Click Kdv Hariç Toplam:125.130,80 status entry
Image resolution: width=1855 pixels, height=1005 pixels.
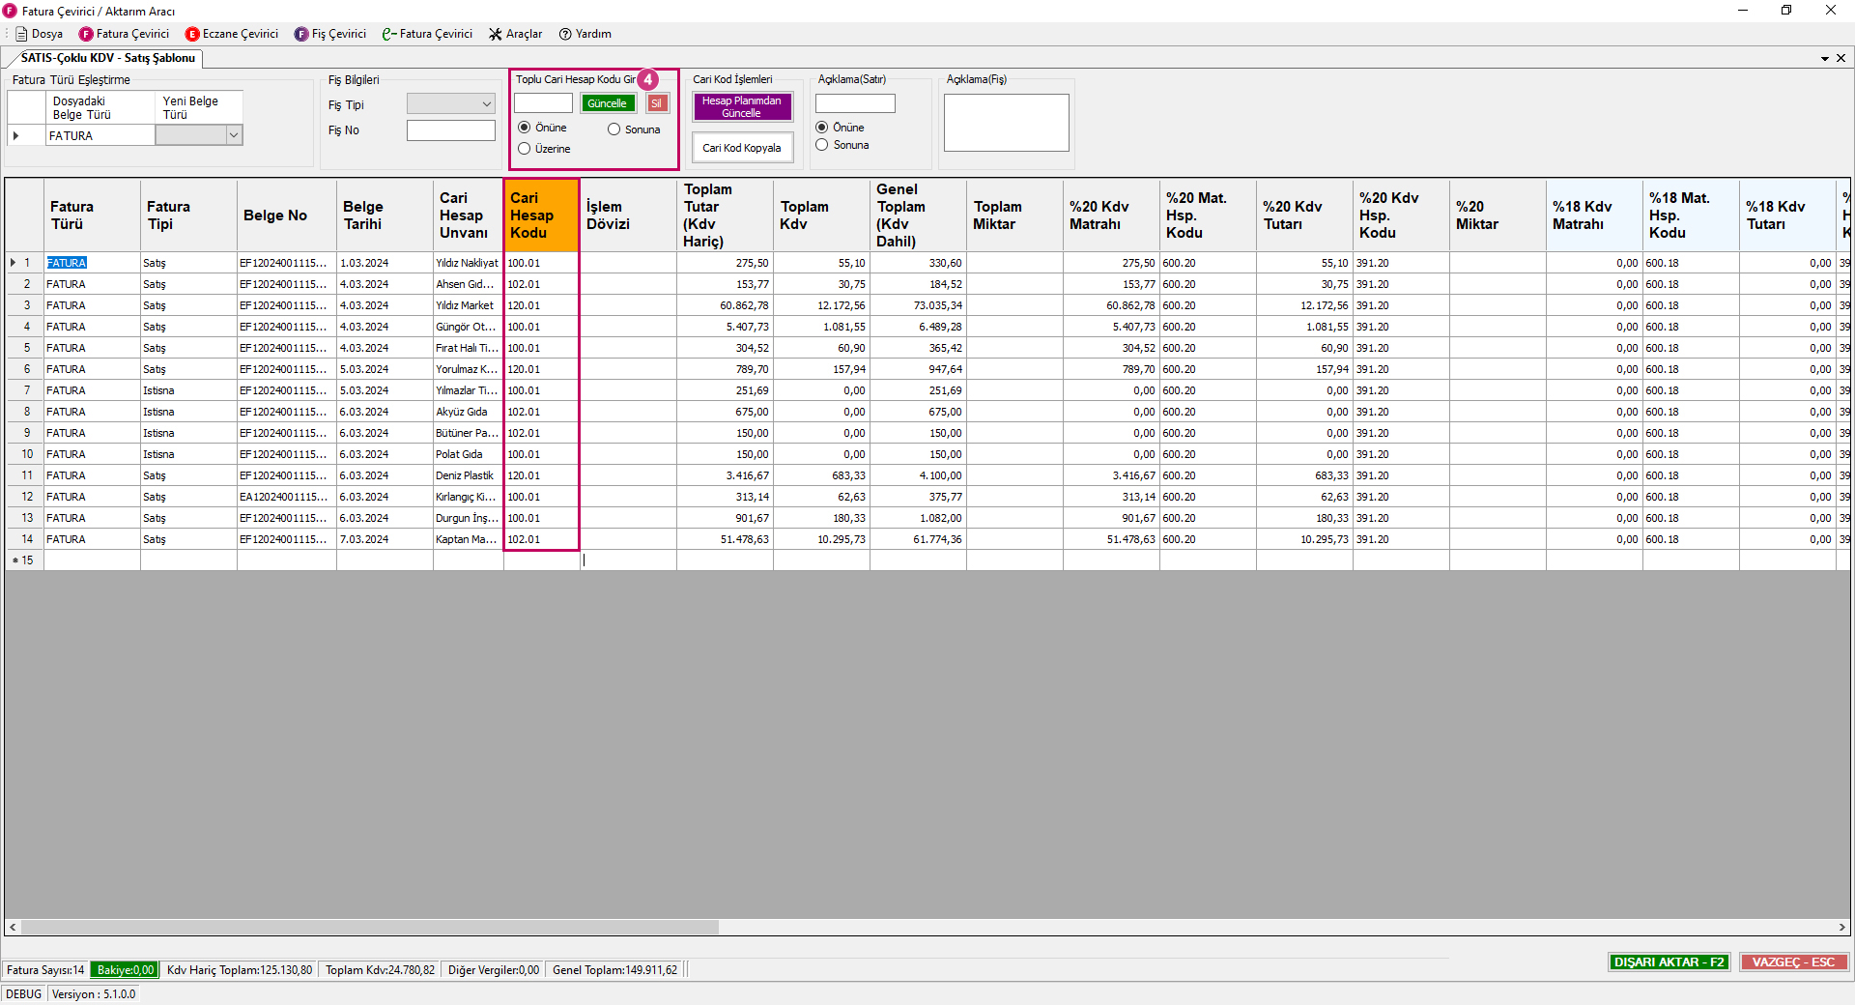[x=240, y=970]
